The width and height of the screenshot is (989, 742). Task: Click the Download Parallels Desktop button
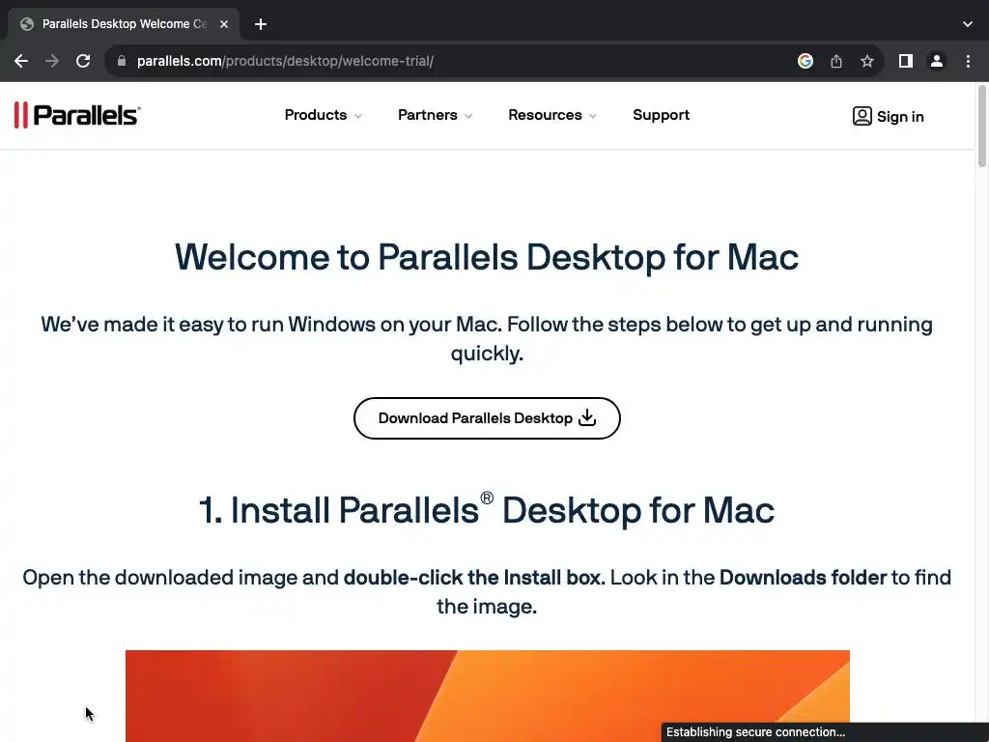pos(487,418)
